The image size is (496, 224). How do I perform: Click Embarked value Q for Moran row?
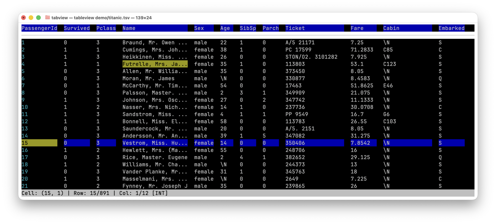click(440, 79)
